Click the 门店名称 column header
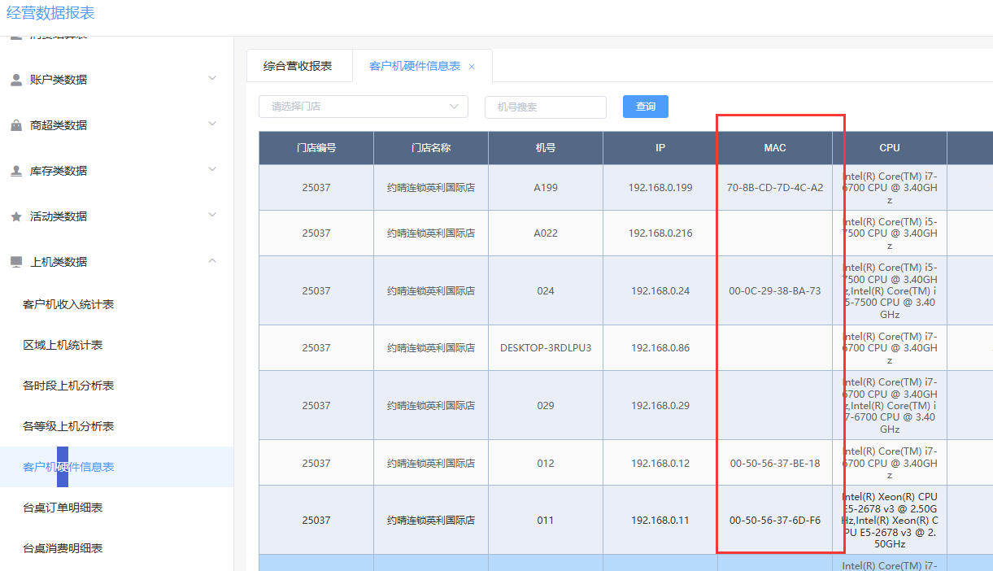 coord(431,148)
